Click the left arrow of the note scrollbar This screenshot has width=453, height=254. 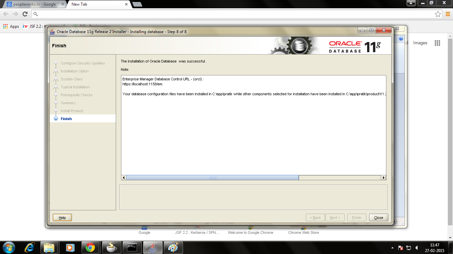124,178
